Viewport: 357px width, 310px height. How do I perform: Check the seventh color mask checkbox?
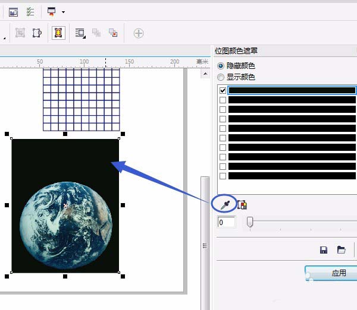pos(223,147)
